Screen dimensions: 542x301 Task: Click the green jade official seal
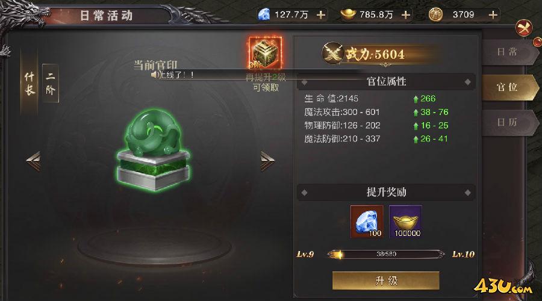(154, 149)
